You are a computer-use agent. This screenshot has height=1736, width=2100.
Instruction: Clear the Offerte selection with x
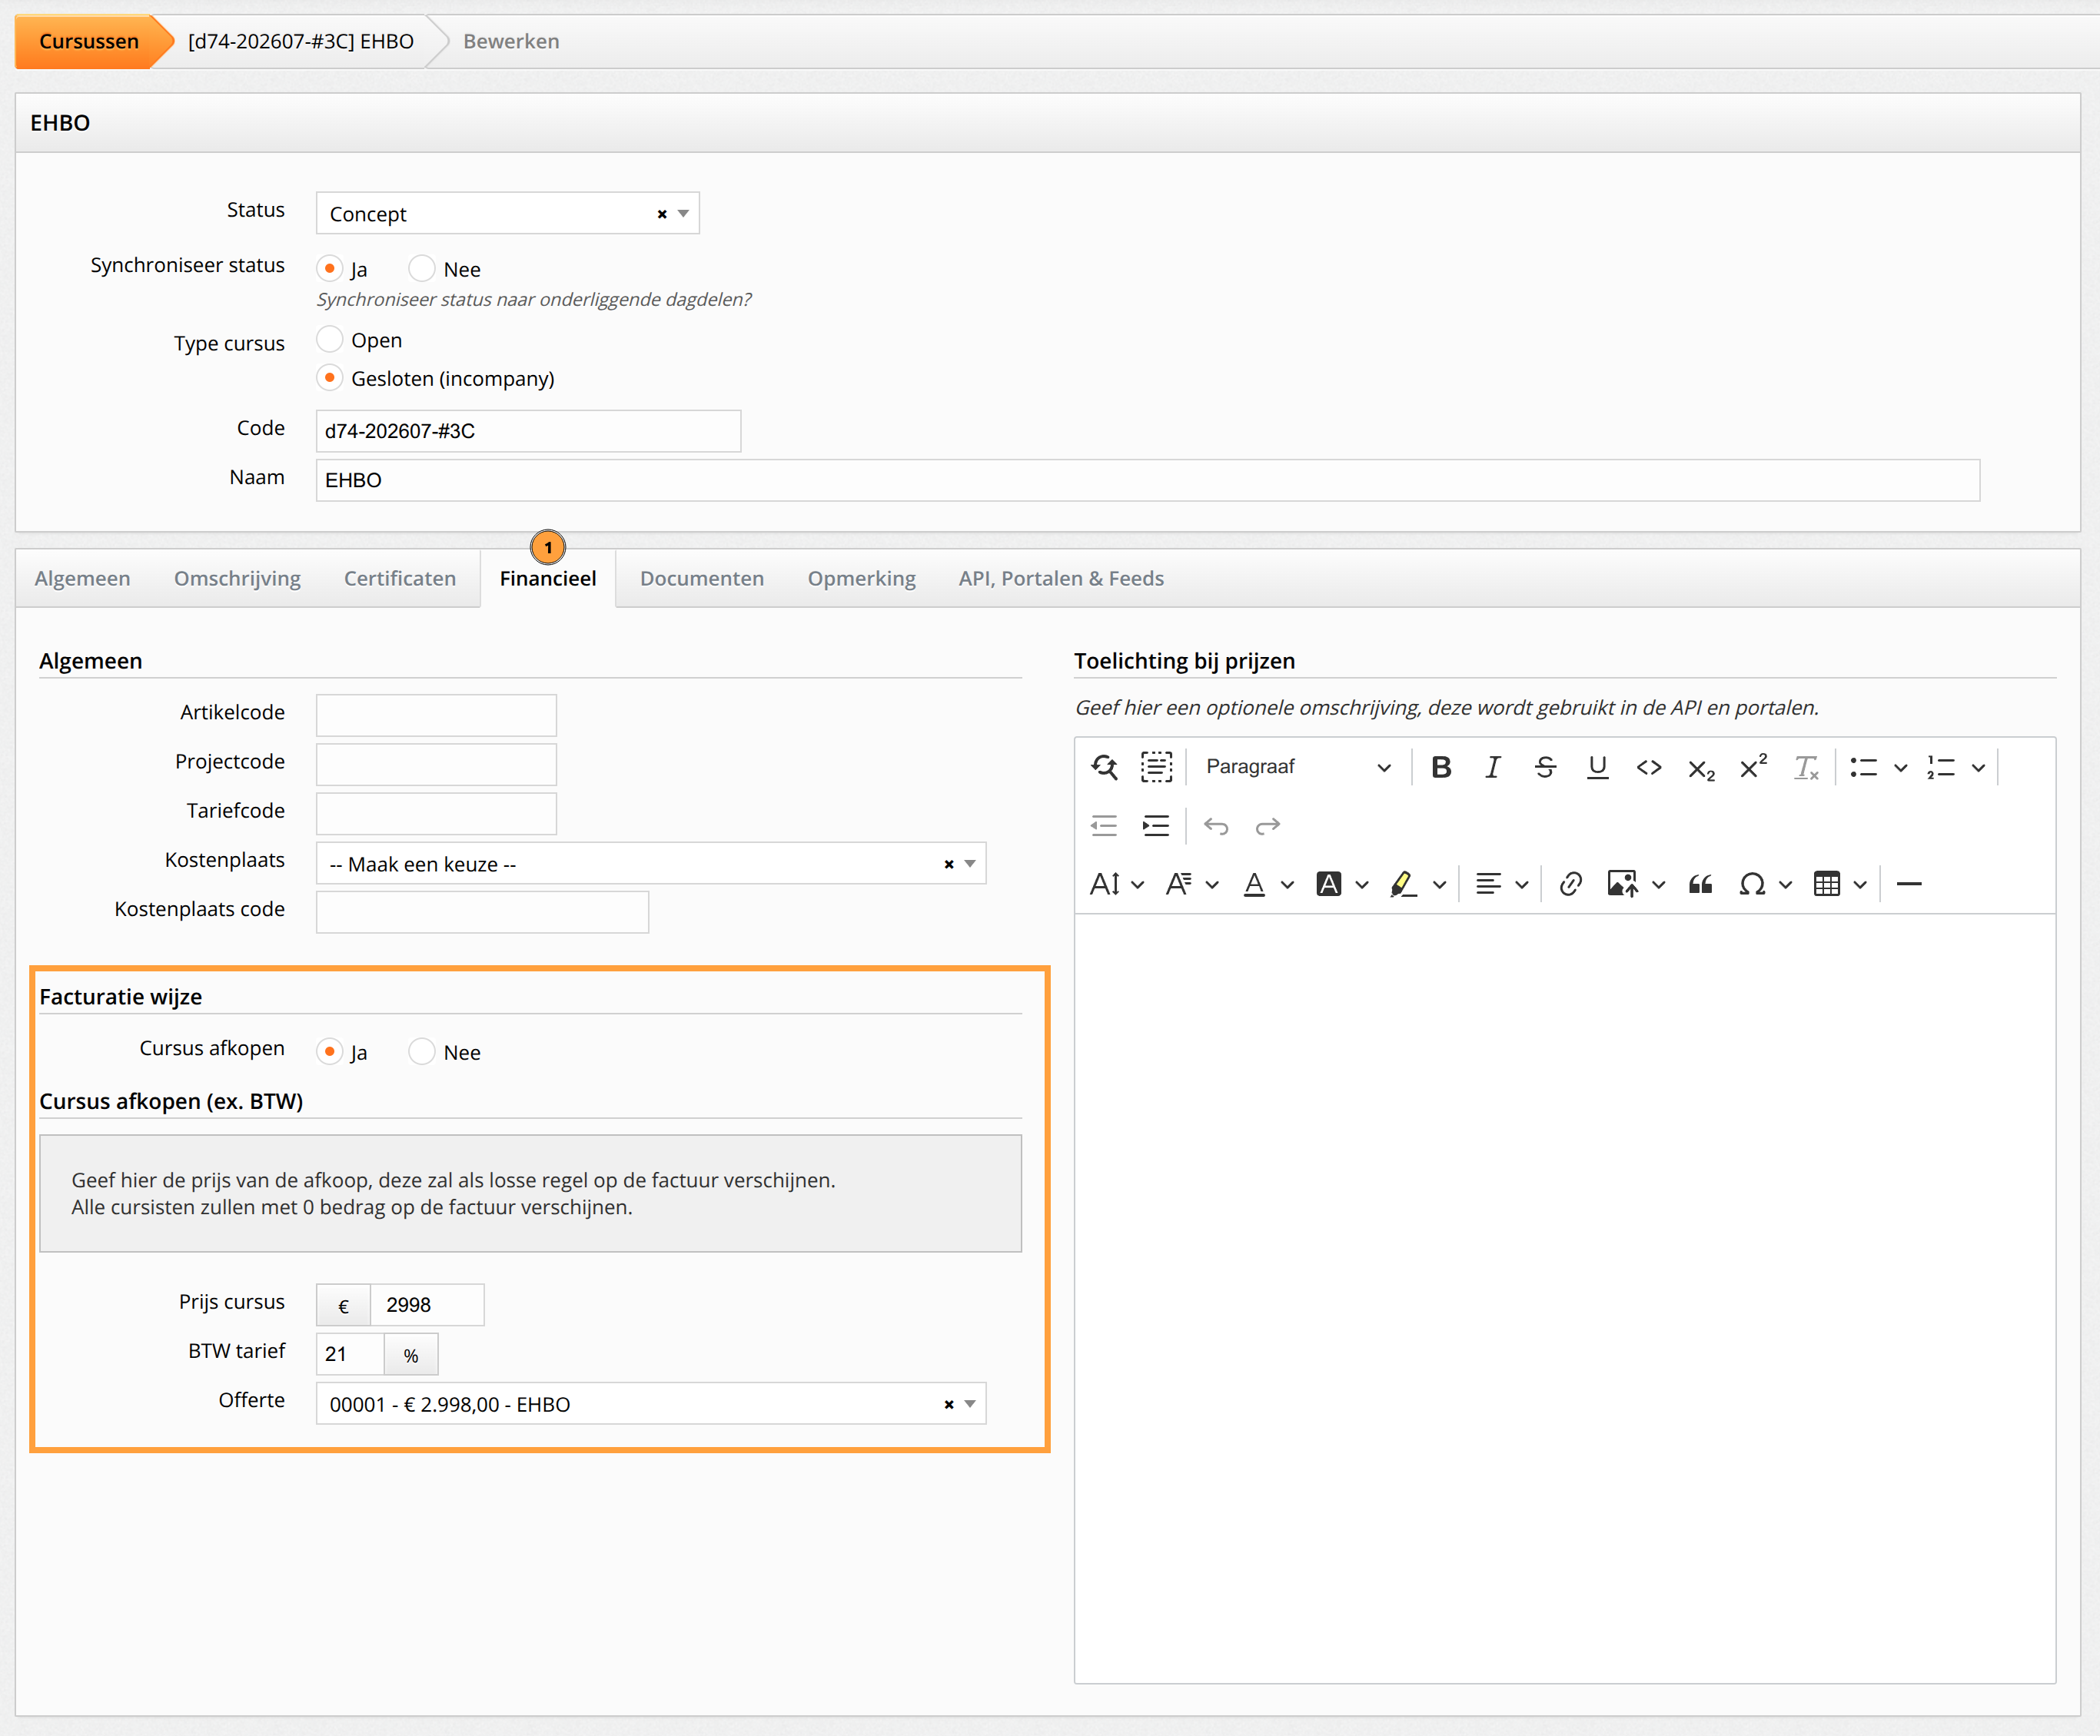949,1404
